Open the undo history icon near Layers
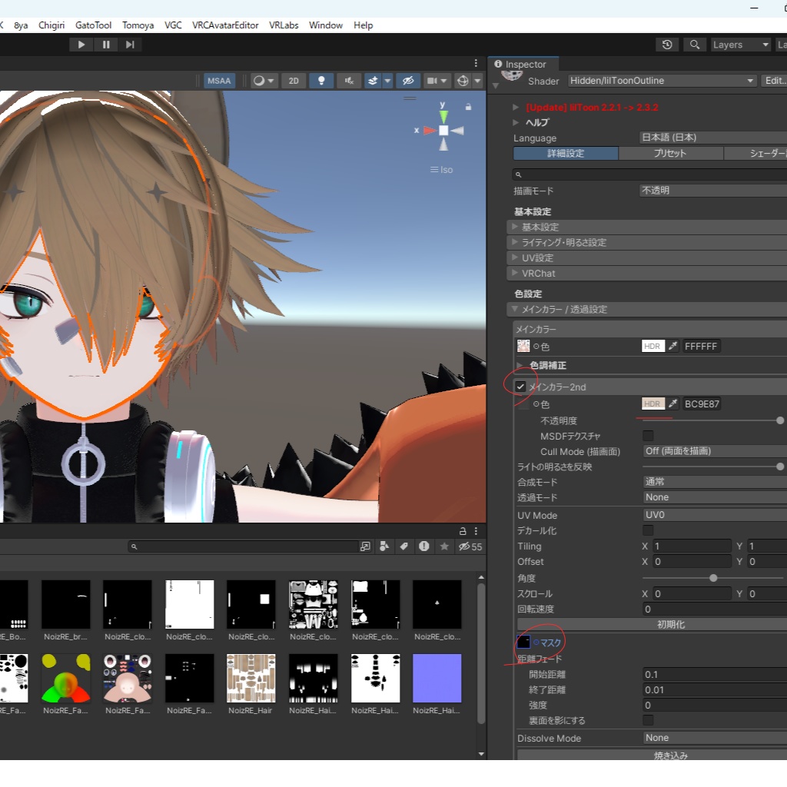 click(667, 45)
